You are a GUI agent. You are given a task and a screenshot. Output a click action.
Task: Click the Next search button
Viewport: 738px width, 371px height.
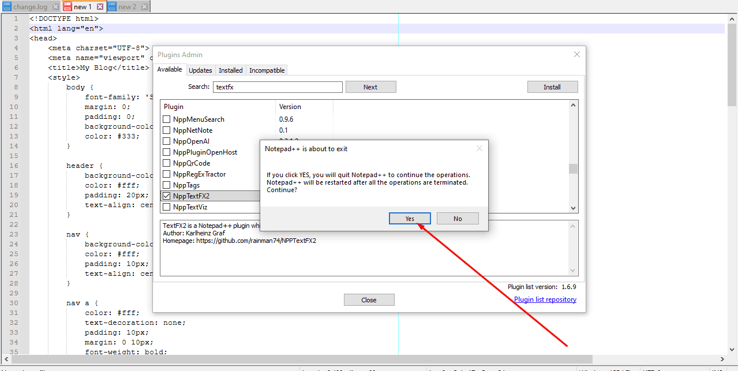(x=370, y=87)
